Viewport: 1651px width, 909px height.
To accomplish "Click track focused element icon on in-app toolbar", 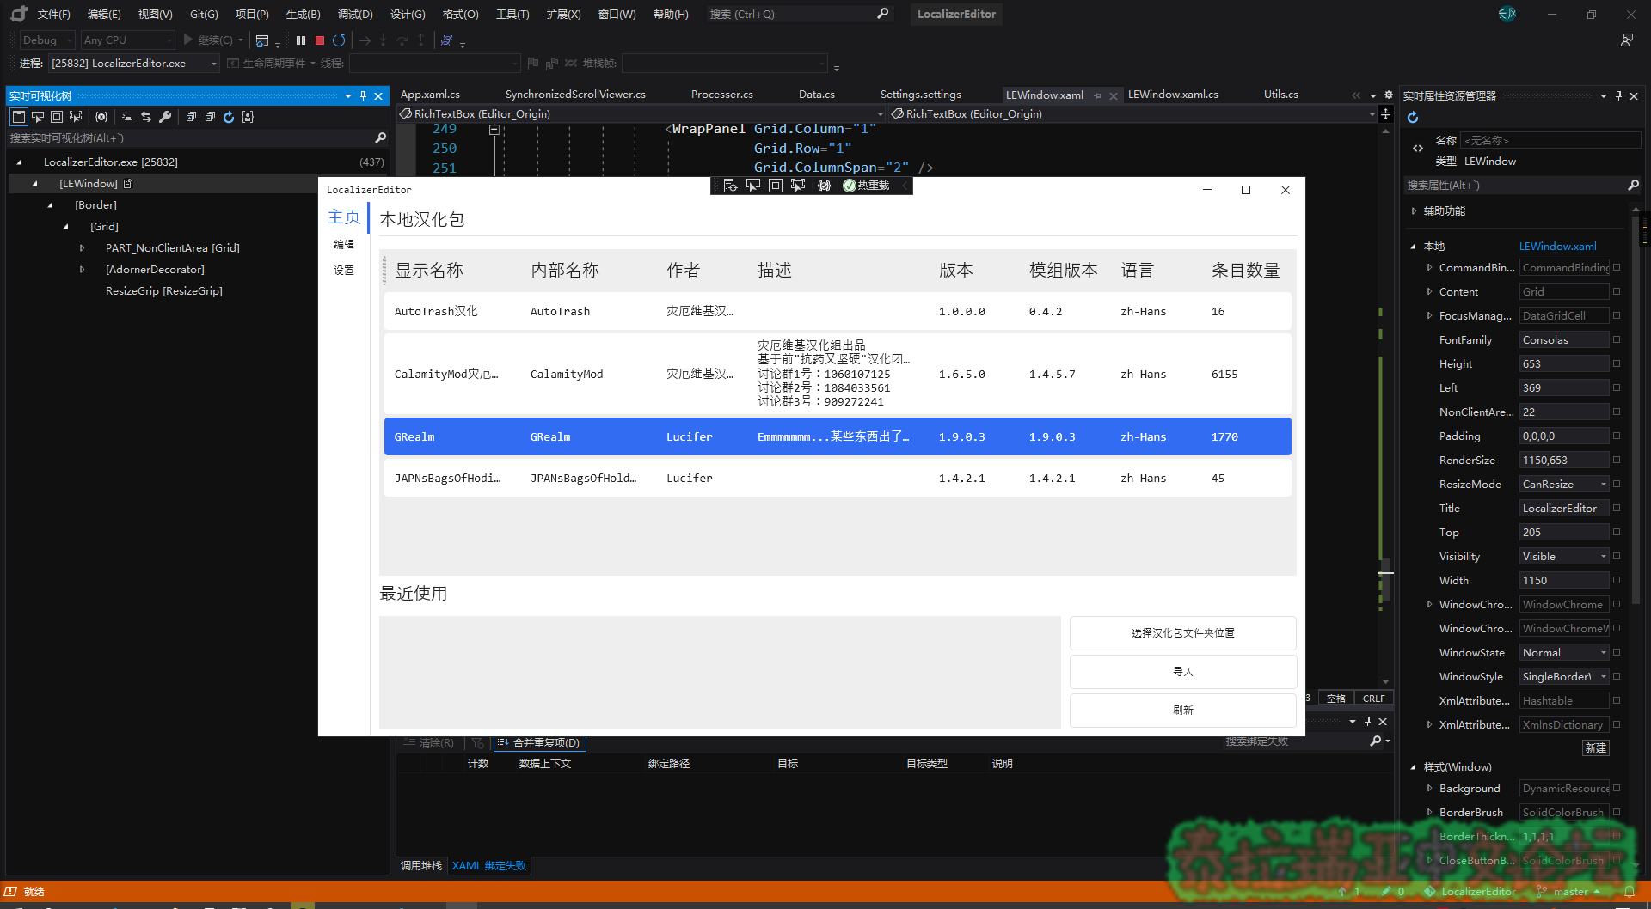I will tap(798, 186).
